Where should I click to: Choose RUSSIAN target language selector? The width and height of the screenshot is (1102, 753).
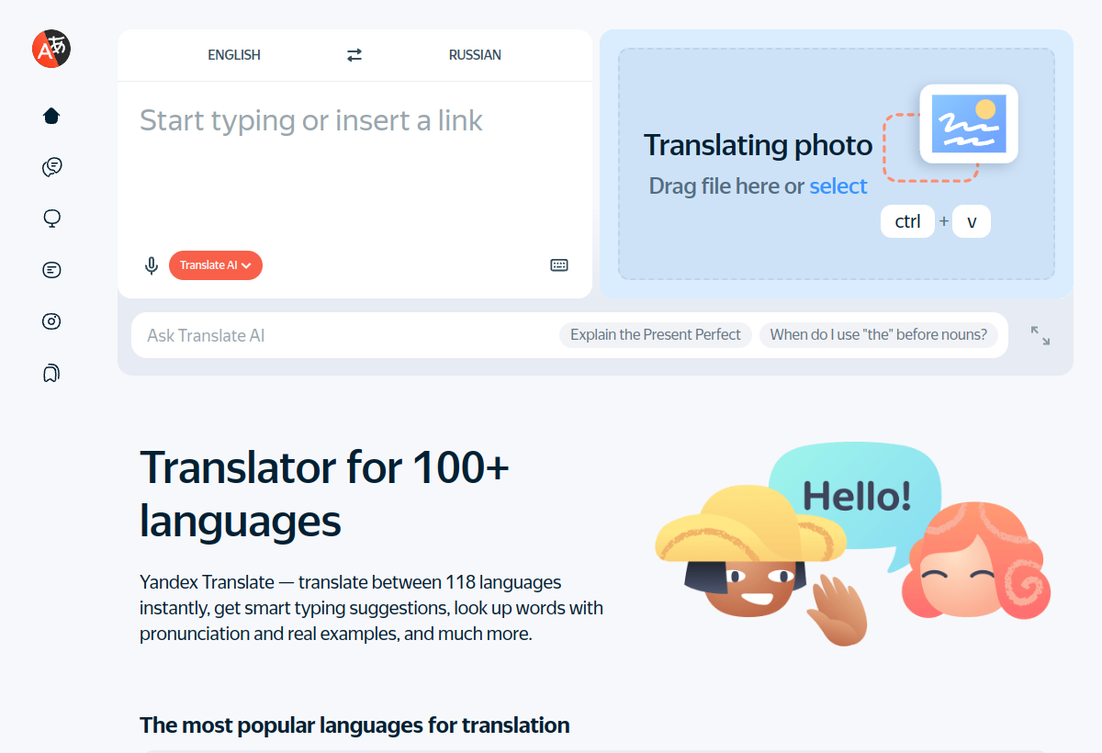(x=475, y=55)
